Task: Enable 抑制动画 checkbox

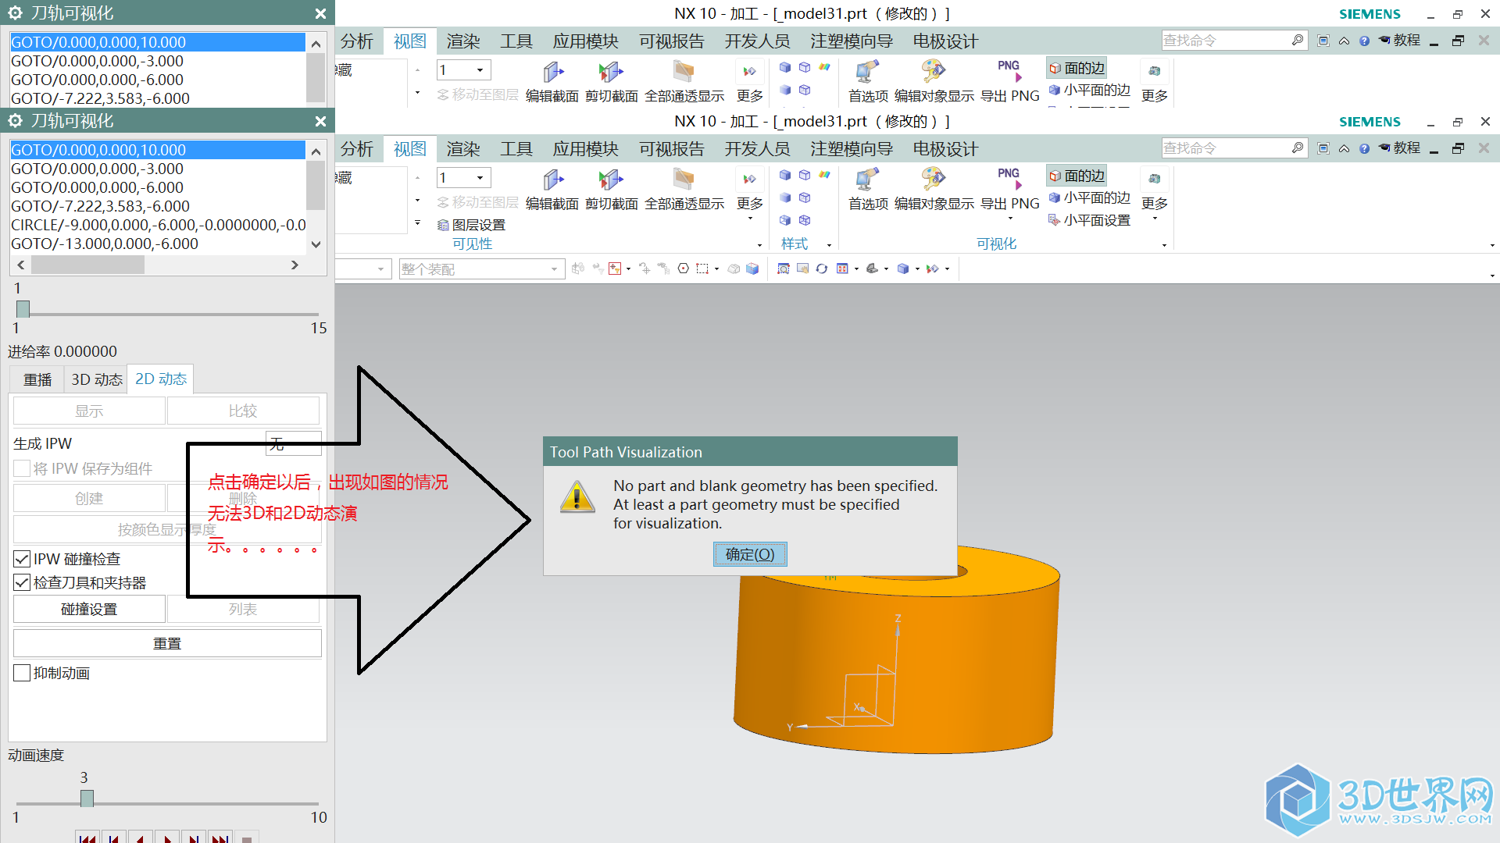Action: [22, 673]
